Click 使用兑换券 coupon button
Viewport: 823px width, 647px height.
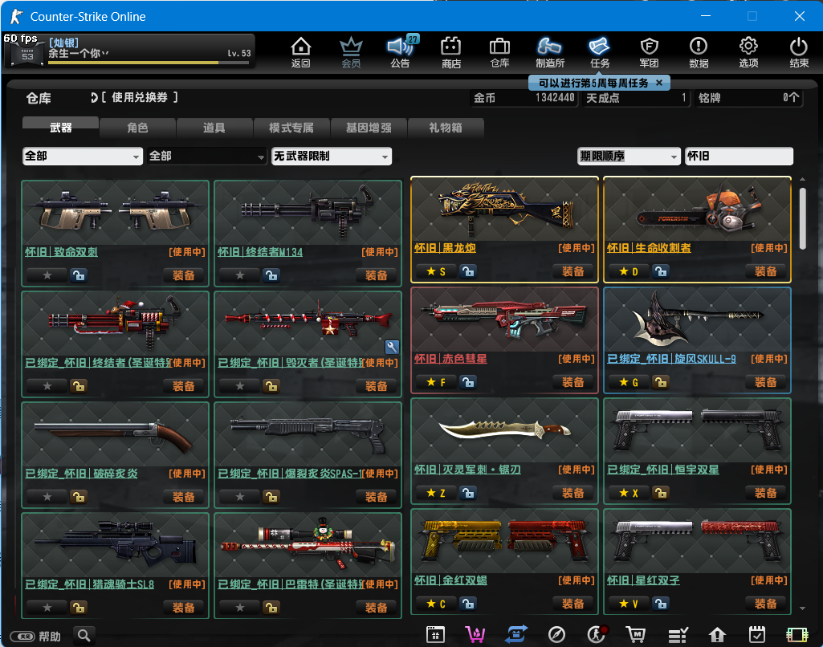(134, 97)
